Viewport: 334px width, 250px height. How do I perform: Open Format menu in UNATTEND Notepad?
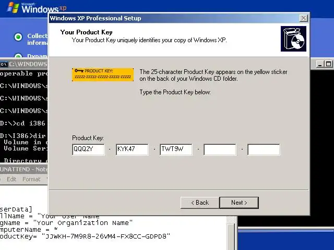[31, 179]
